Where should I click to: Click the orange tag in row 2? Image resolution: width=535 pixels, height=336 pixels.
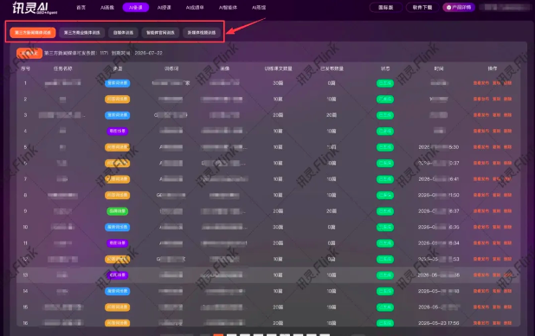[x=118, y=99]
